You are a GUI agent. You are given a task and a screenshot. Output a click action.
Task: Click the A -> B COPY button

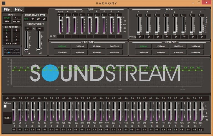(x=12, y=44)
